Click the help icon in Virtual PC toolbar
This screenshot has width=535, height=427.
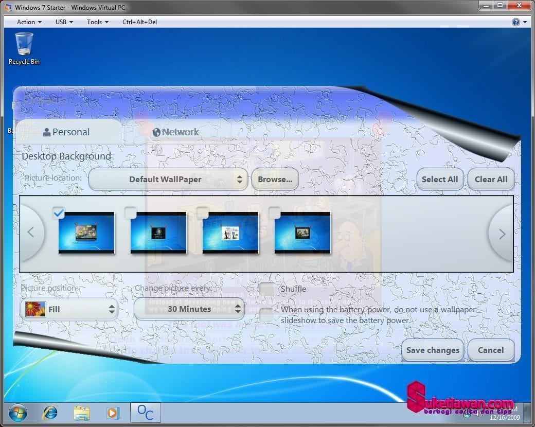(x=515, y=22)
